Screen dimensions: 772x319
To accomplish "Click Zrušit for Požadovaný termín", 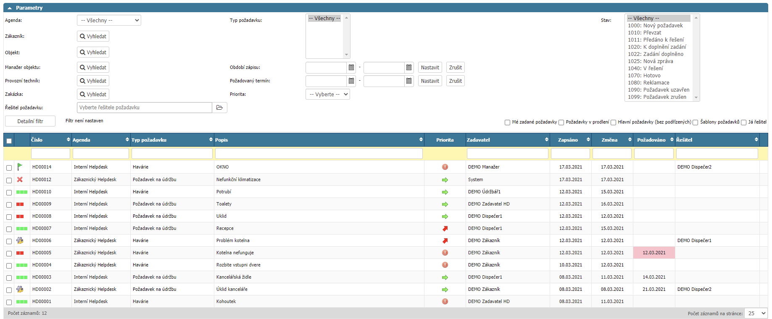I will (x=455, y=81).
